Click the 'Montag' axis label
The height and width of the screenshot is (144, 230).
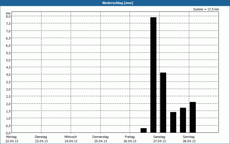coord(11,137)
